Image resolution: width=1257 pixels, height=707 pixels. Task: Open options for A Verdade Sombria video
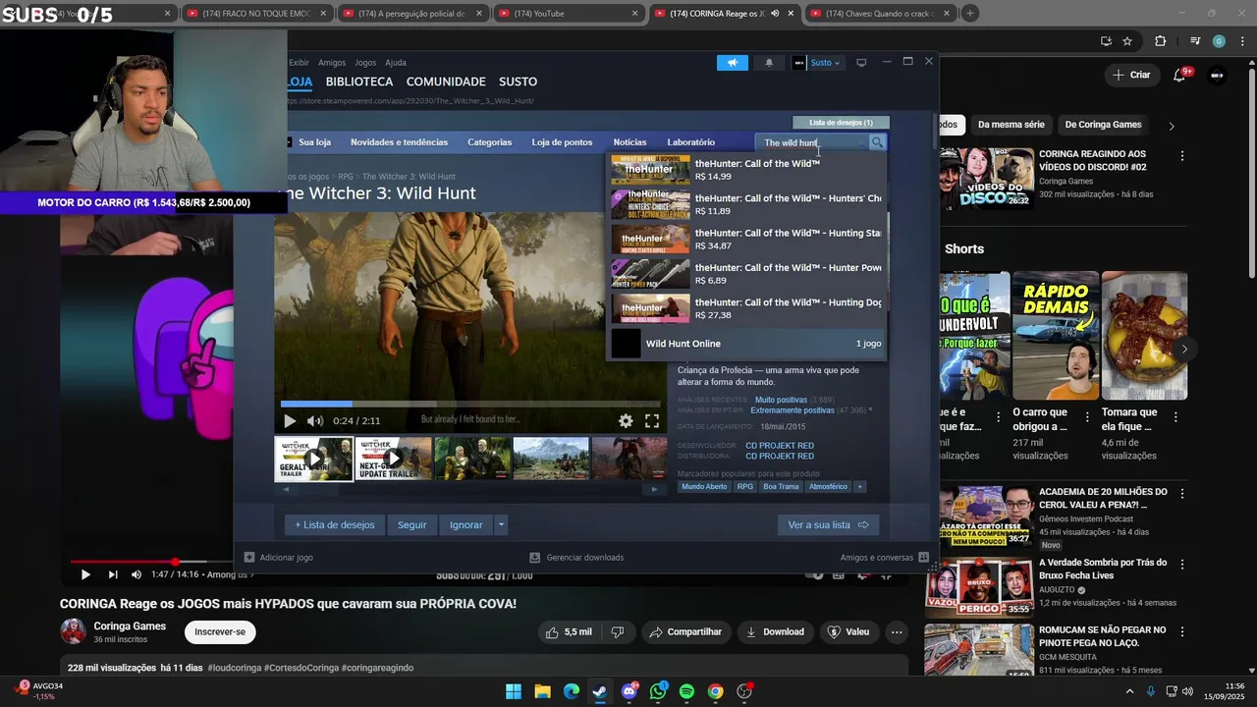pyautogui.click(x=1182, y=565)
